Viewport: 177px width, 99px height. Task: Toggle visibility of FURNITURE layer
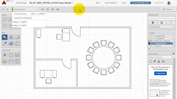pos(151,36)
